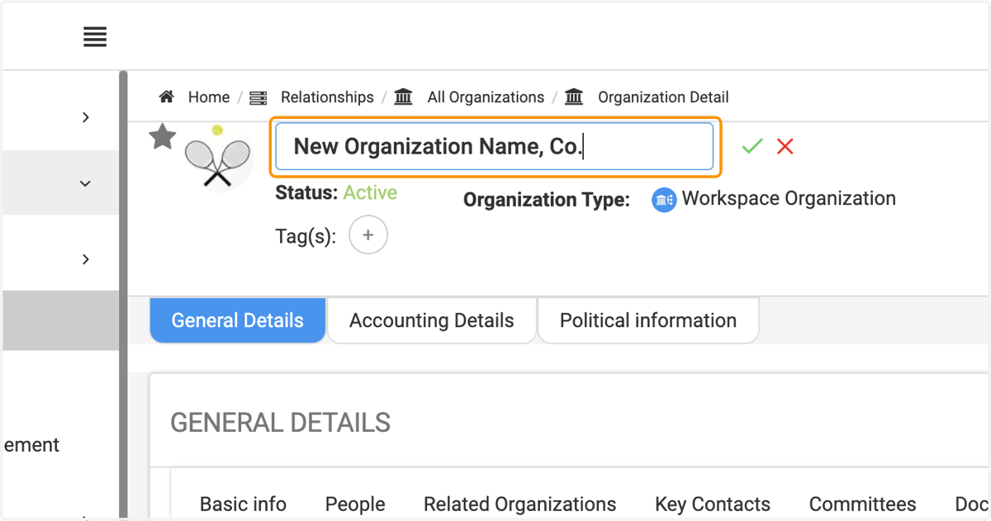Click the Relationships stacked icon in breadcrumb
Viewport: 991px width, 521px height.
[258, 97]
